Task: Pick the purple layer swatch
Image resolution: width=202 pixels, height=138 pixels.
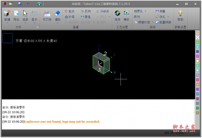Action: (x=197, y=89)
